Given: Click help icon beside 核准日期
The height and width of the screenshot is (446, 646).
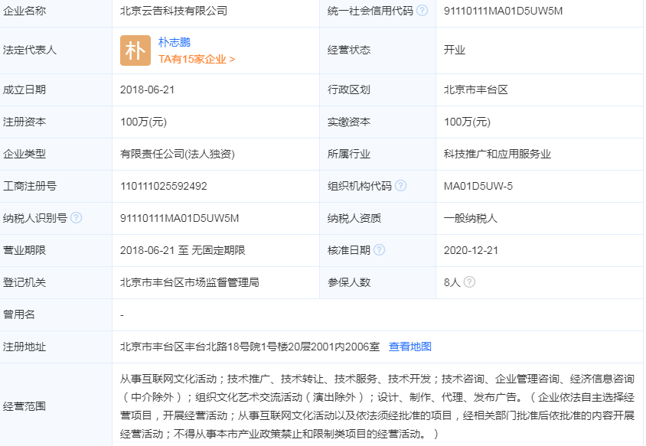Looking at the screenshot, I should click(379, 250).
